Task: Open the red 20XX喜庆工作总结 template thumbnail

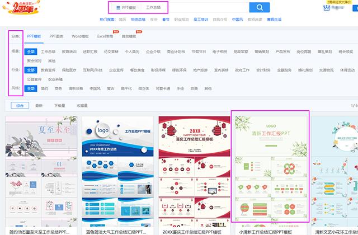Action: point(195,171)
